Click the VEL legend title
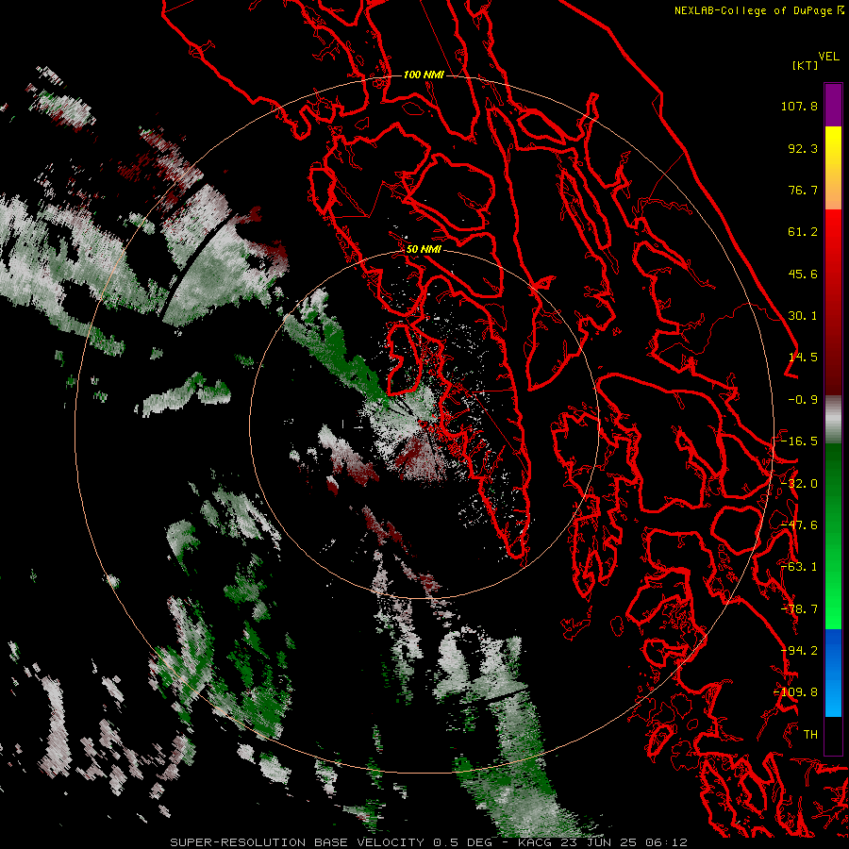Image resolution: width=849 pixels, height=849 pixels. click(x=828, y=57)
